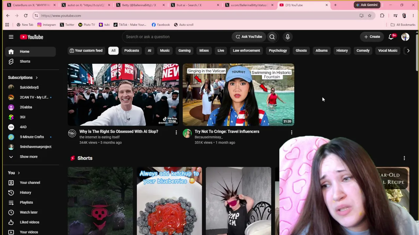The image size is (419, 235).
Task: Select the Psychology filter chip
Action: coord(278,51)
